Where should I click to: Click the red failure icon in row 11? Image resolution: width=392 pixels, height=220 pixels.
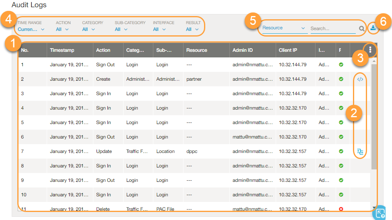pyautogui.click(x=341, y=209)
